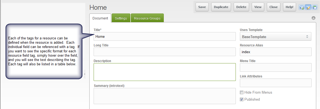Switch to the Settings tab
The image size is (320, 109).
[121, 18]
